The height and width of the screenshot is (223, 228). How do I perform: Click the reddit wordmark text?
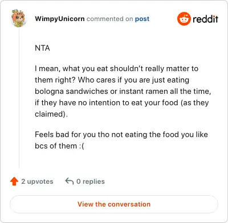(x=205, y=19)
